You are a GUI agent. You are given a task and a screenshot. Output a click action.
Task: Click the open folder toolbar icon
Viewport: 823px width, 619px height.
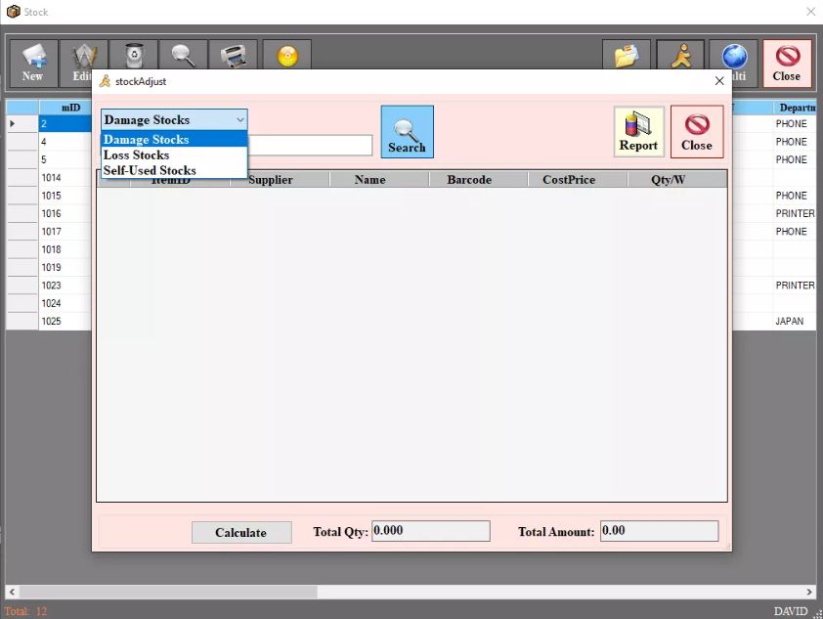click(x=627, y=56)
